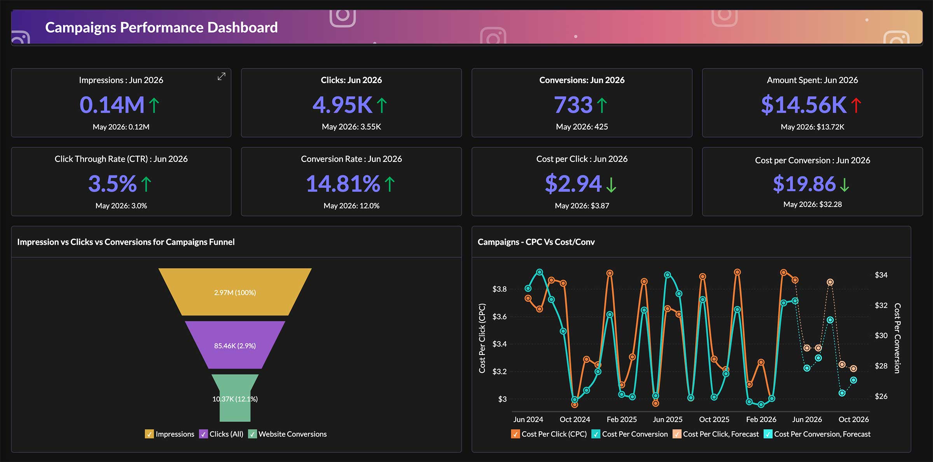Click the green up arrow beside 0.14M
This screenshot has height=462, width=933.
[x=154, y=105]
